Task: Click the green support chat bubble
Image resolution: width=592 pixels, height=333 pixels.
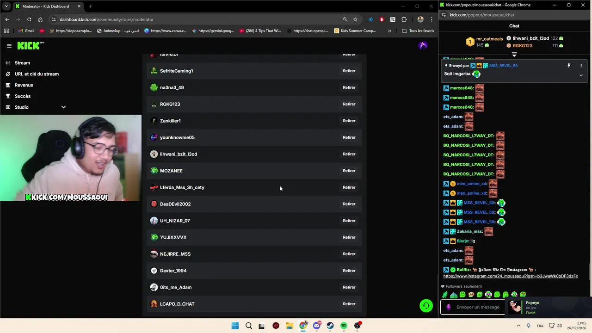Action: pyautogui.click(x=426, y=306)
